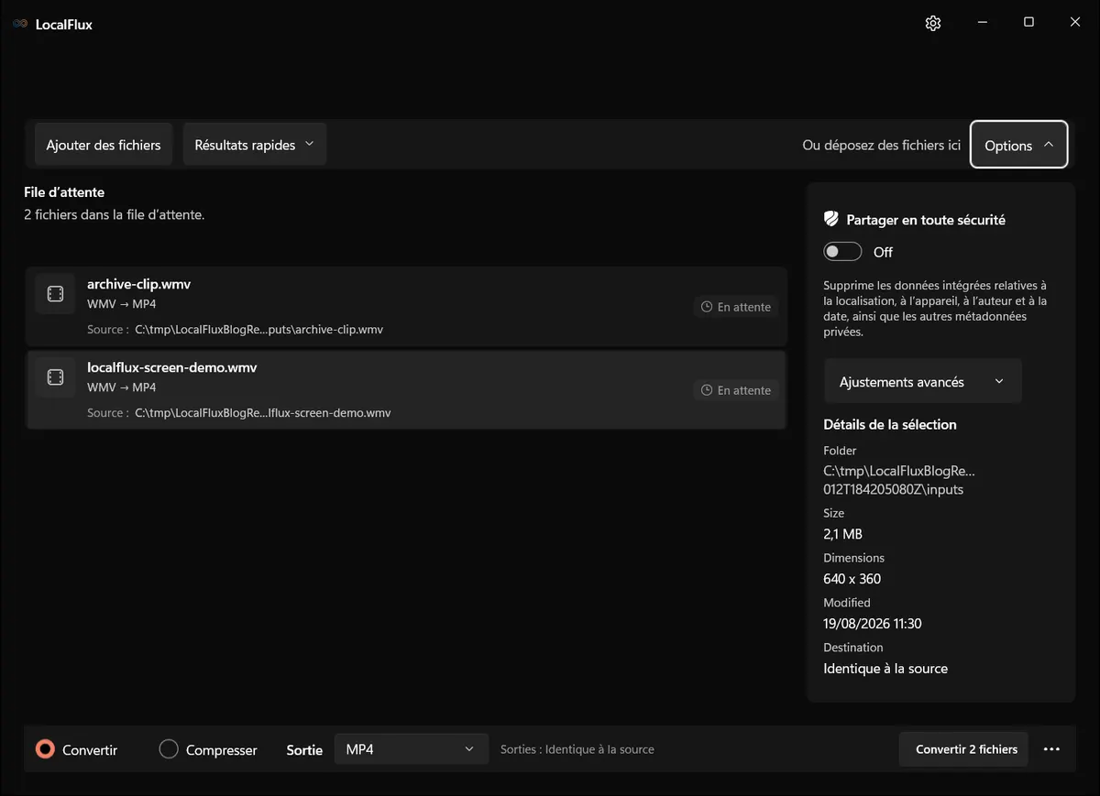
Task: Minimize the LocalFlux window
Action: [982, 23]
